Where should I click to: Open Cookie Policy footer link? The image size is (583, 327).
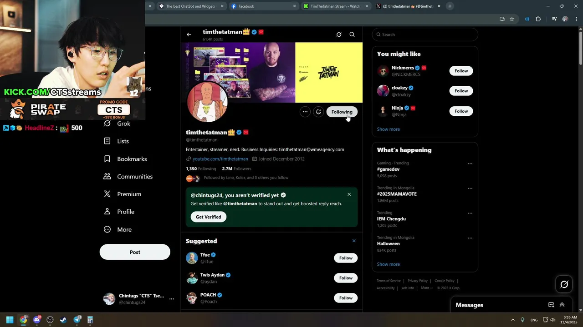click(445, 281)
